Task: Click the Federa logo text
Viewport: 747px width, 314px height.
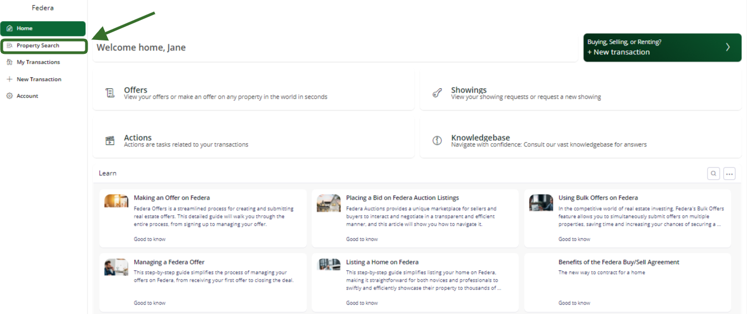Action: tap(43, 8)
